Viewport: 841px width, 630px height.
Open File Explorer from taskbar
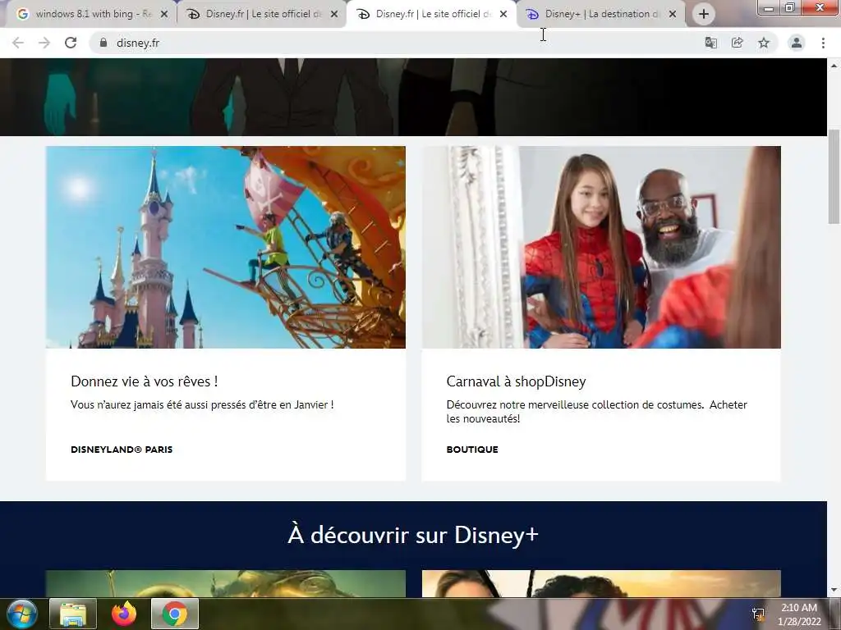coord(73,614)
